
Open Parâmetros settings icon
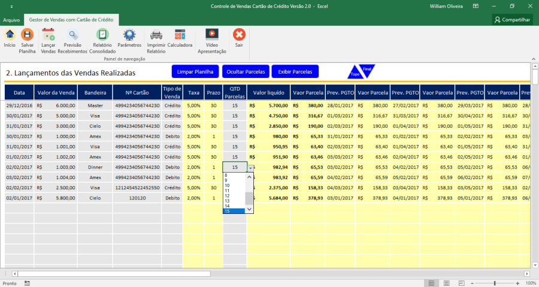(129, 35)
